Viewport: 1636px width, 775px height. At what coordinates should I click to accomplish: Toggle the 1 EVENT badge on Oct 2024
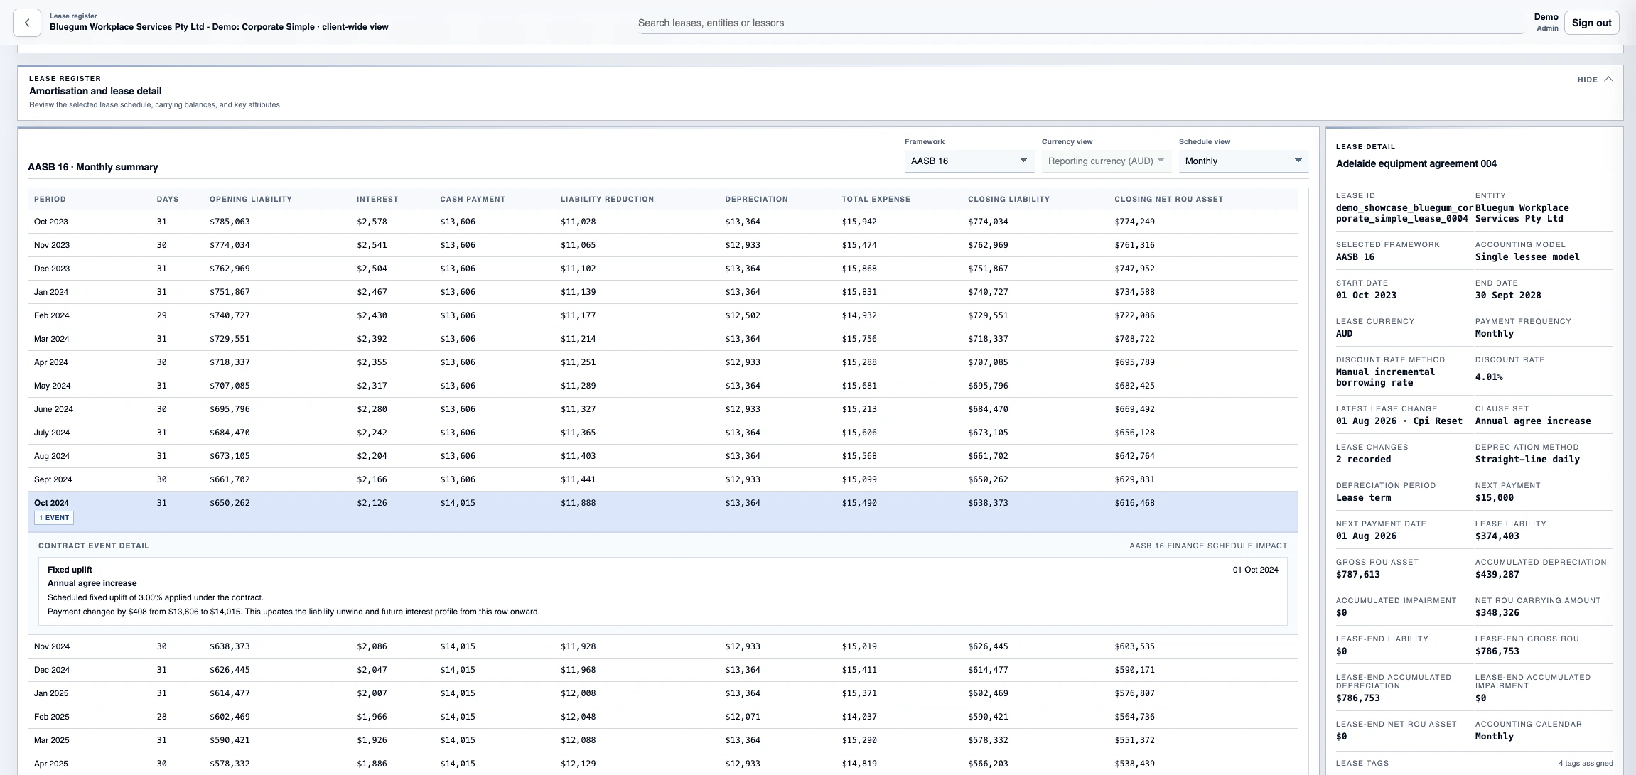click(x=54, y=518)
